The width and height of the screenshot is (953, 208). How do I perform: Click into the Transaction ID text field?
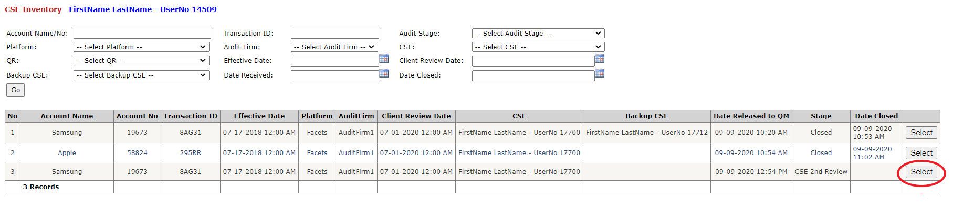click(335, 34)
